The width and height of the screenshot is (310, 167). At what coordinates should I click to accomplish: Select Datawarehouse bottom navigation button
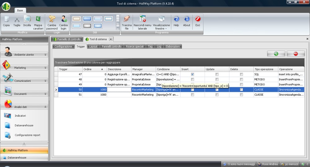[24, 157]
